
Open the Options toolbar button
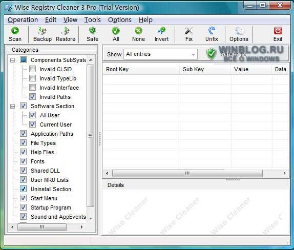tap(239, 34)
